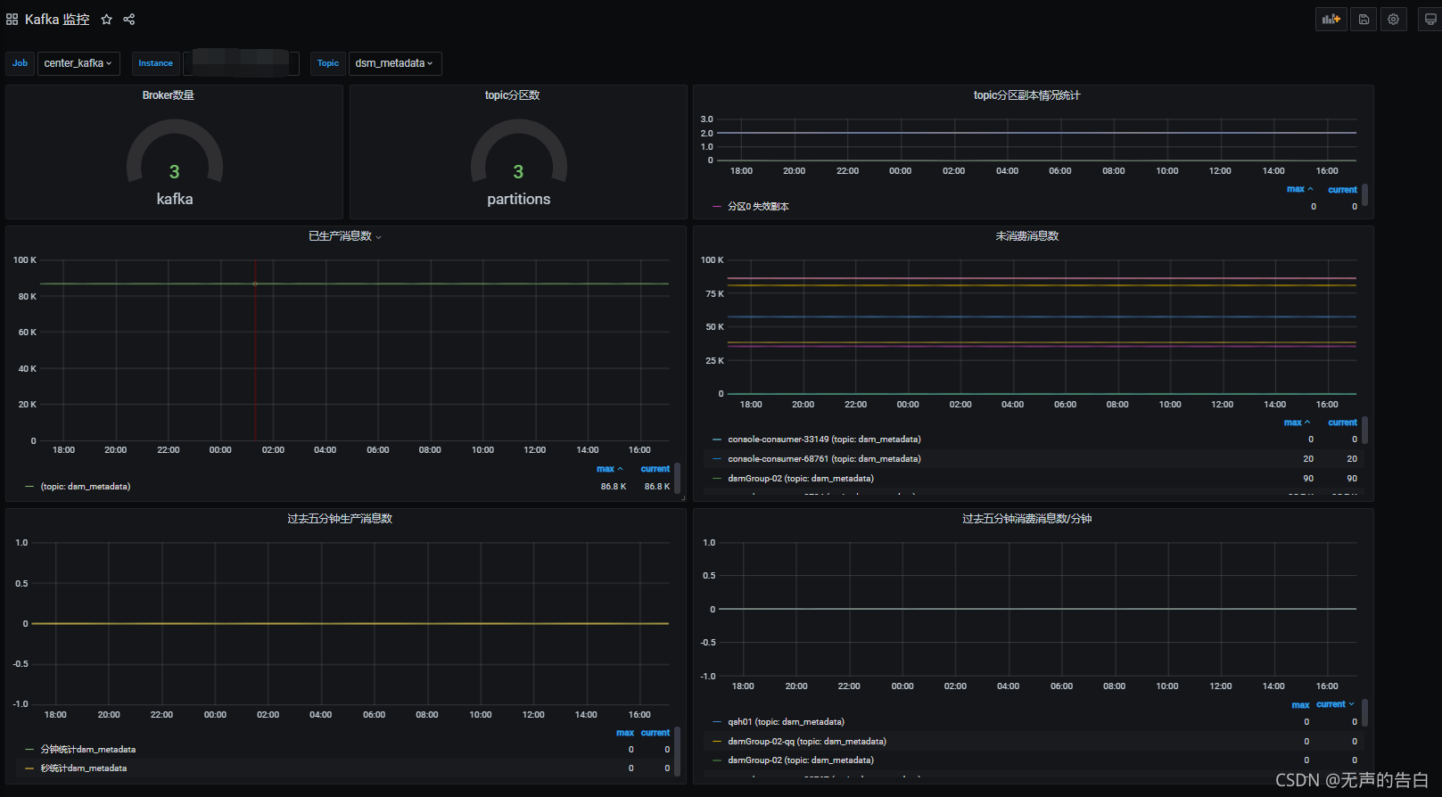Open the 未消费消息数 panel title

pos(1027,236)
